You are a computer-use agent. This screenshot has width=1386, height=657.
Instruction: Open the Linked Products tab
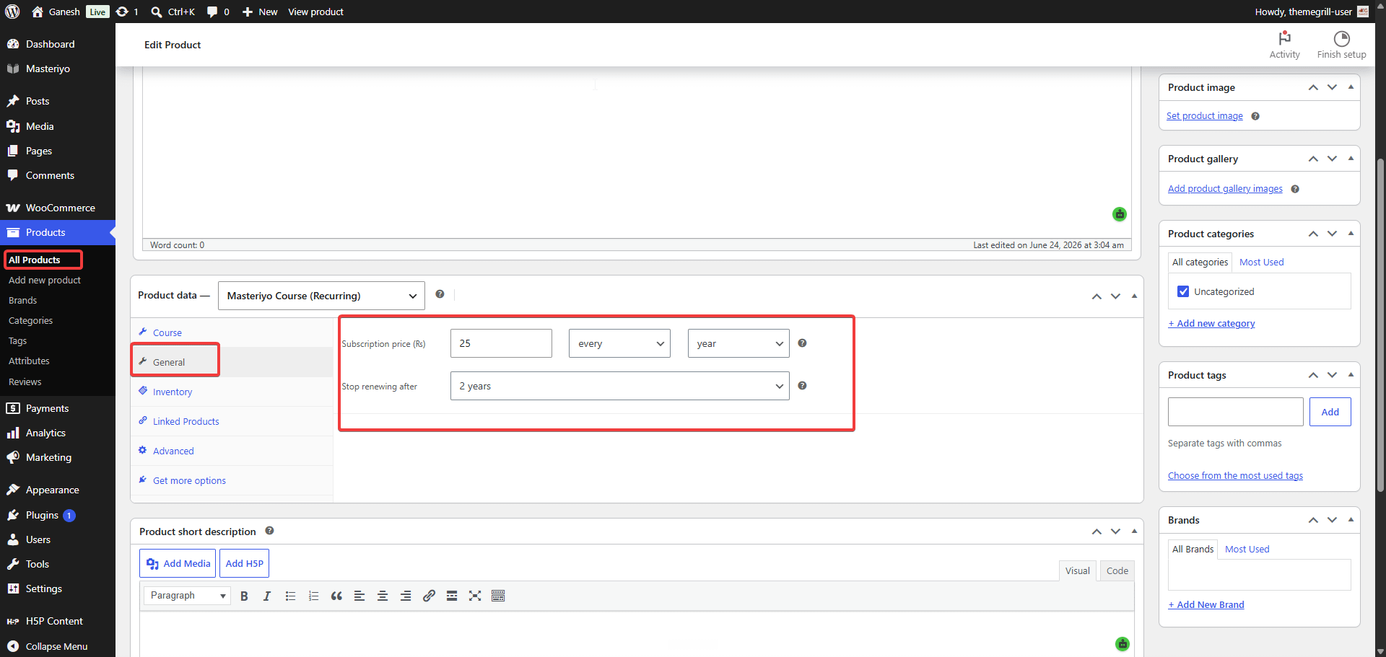[x=186, y=421]
